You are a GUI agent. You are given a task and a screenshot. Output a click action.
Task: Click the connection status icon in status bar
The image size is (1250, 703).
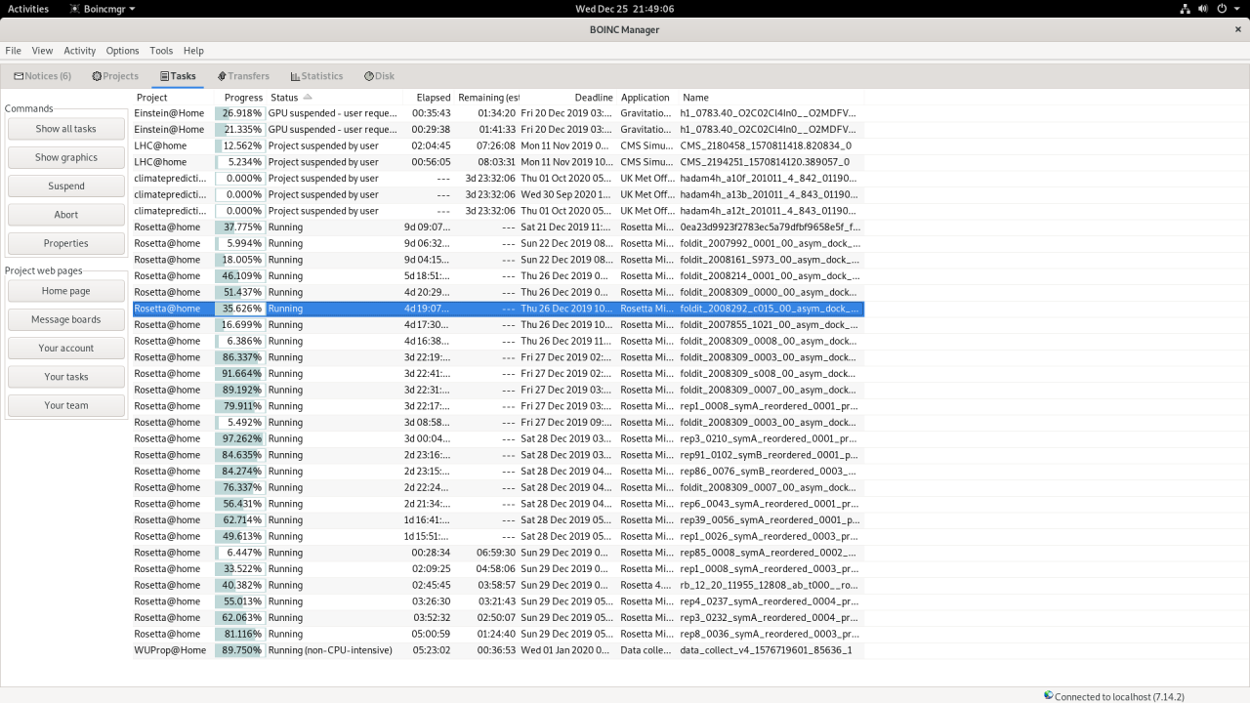point(1049,696)
